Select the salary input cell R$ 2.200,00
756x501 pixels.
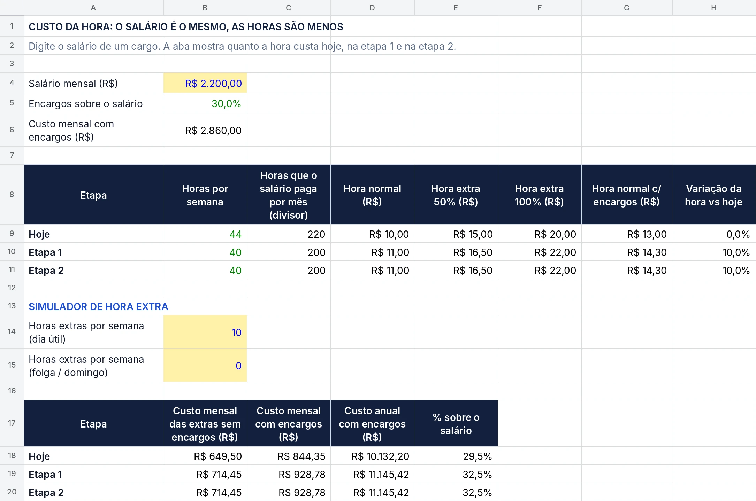(x=205, y=83)
